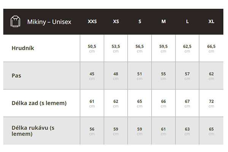The width and height of the screenshot is (228, 152).
Task: Click the Hrudník row label
Action: (24, 48)
